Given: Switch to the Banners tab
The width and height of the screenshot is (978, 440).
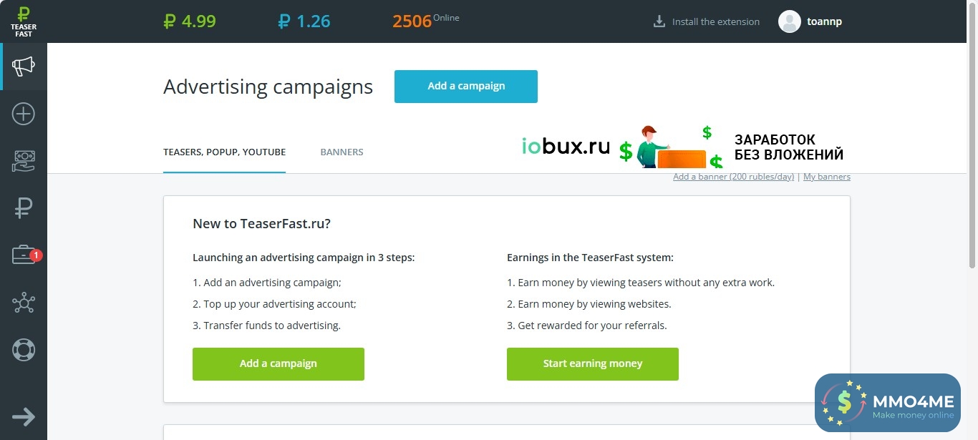Looking at the screenshot, I should point(342,152).
